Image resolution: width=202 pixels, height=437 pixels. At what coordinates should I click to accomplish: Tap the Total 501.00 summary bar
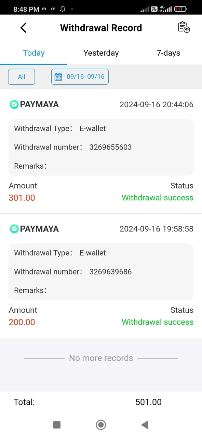[101, 402]
